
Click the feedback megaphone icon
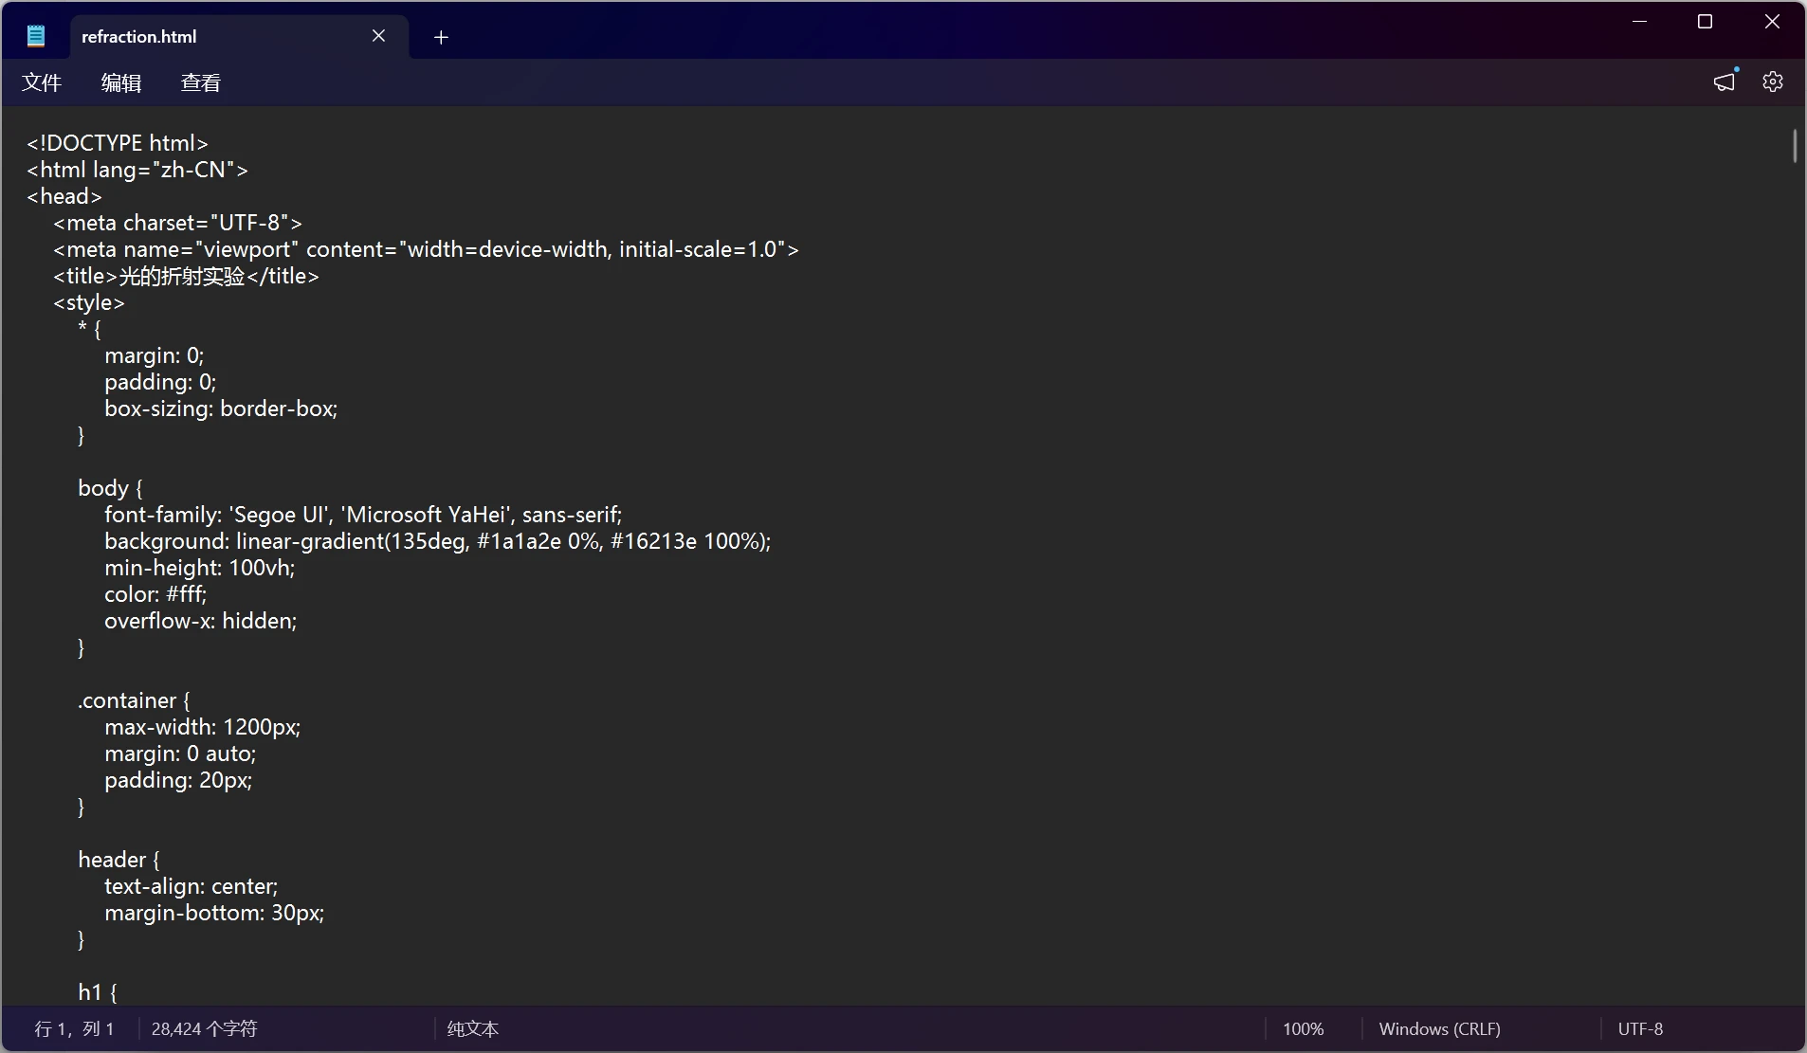pos(1725,82)
